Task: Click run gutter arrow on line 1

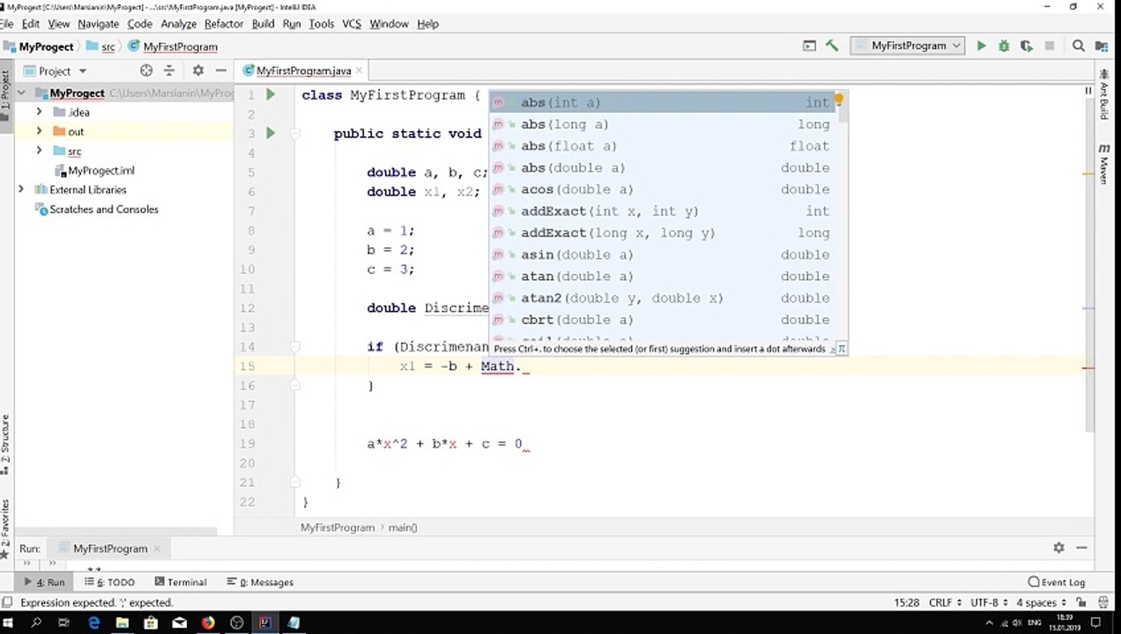Action: coord(271,94)
